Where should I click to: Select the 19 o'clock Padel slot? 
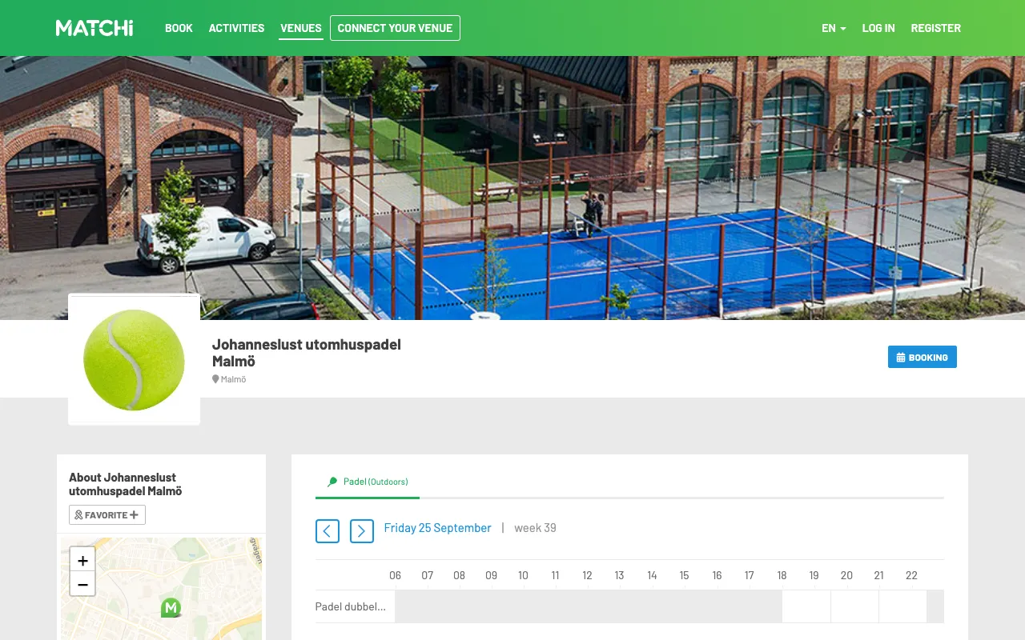854,606
